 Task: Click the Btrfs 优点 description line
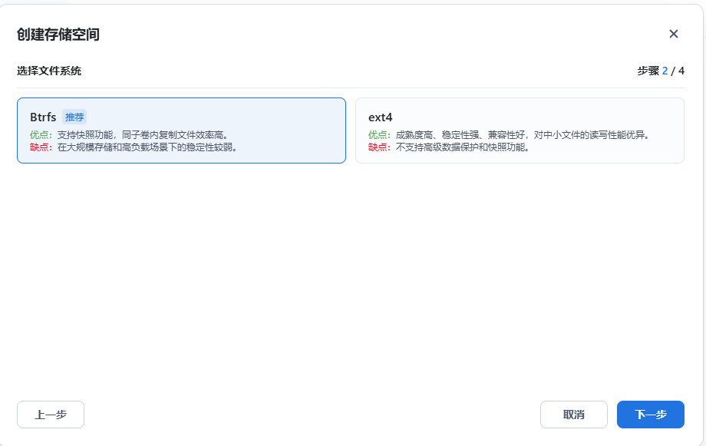(x=130, y=134)
